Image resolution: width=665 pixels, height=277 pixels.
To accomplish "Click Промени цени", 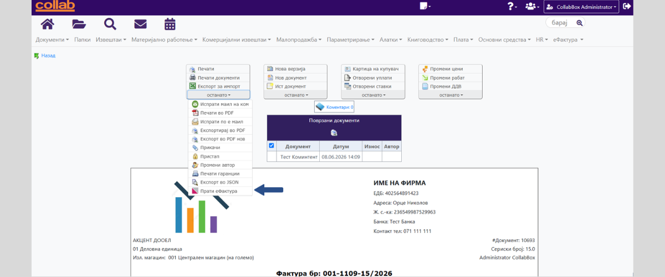I will [451, 69].
